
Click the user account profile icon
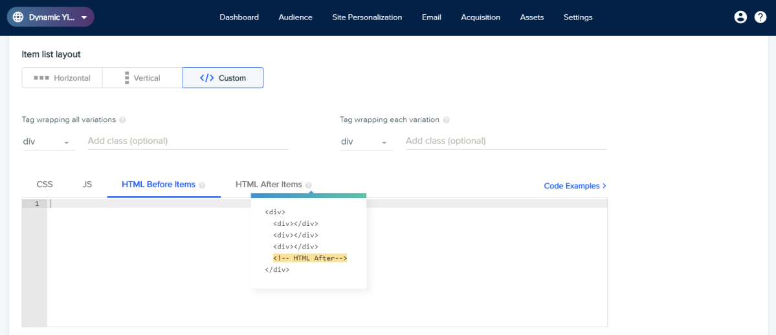coord(740,17)
